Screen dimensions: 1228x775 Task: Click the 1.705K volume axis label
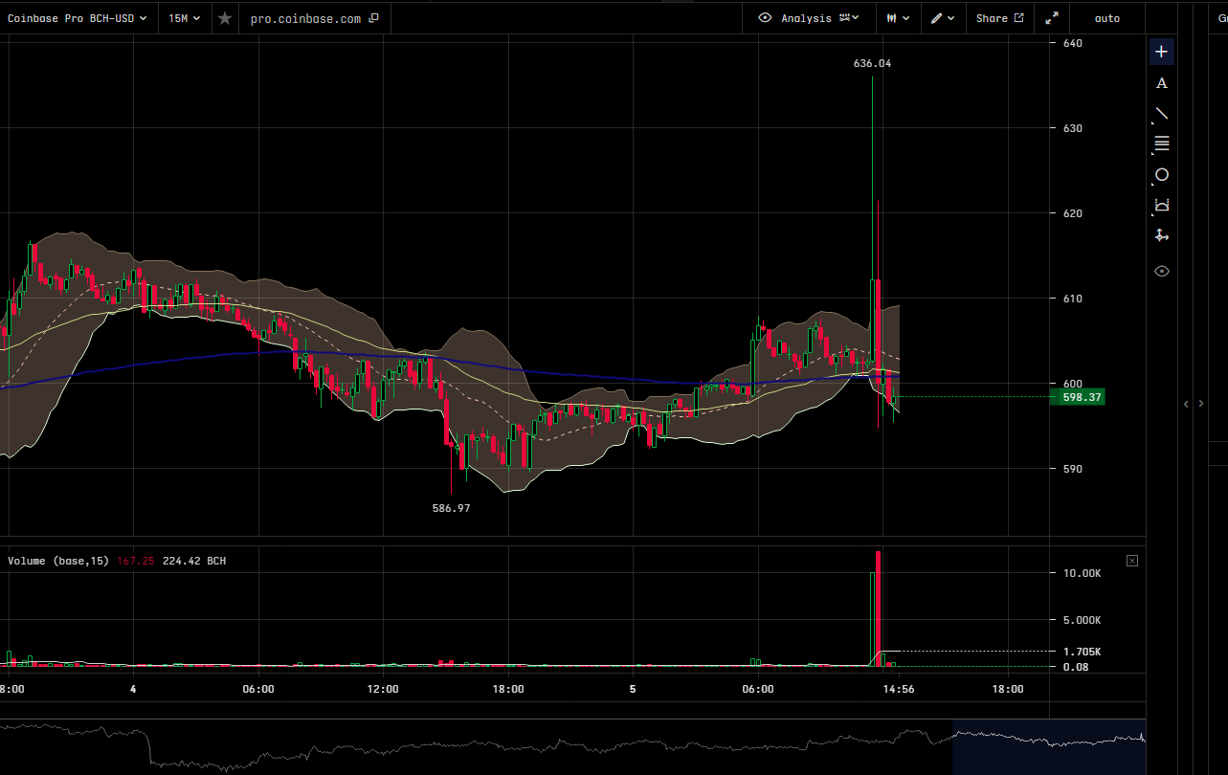coord(1083,652)
